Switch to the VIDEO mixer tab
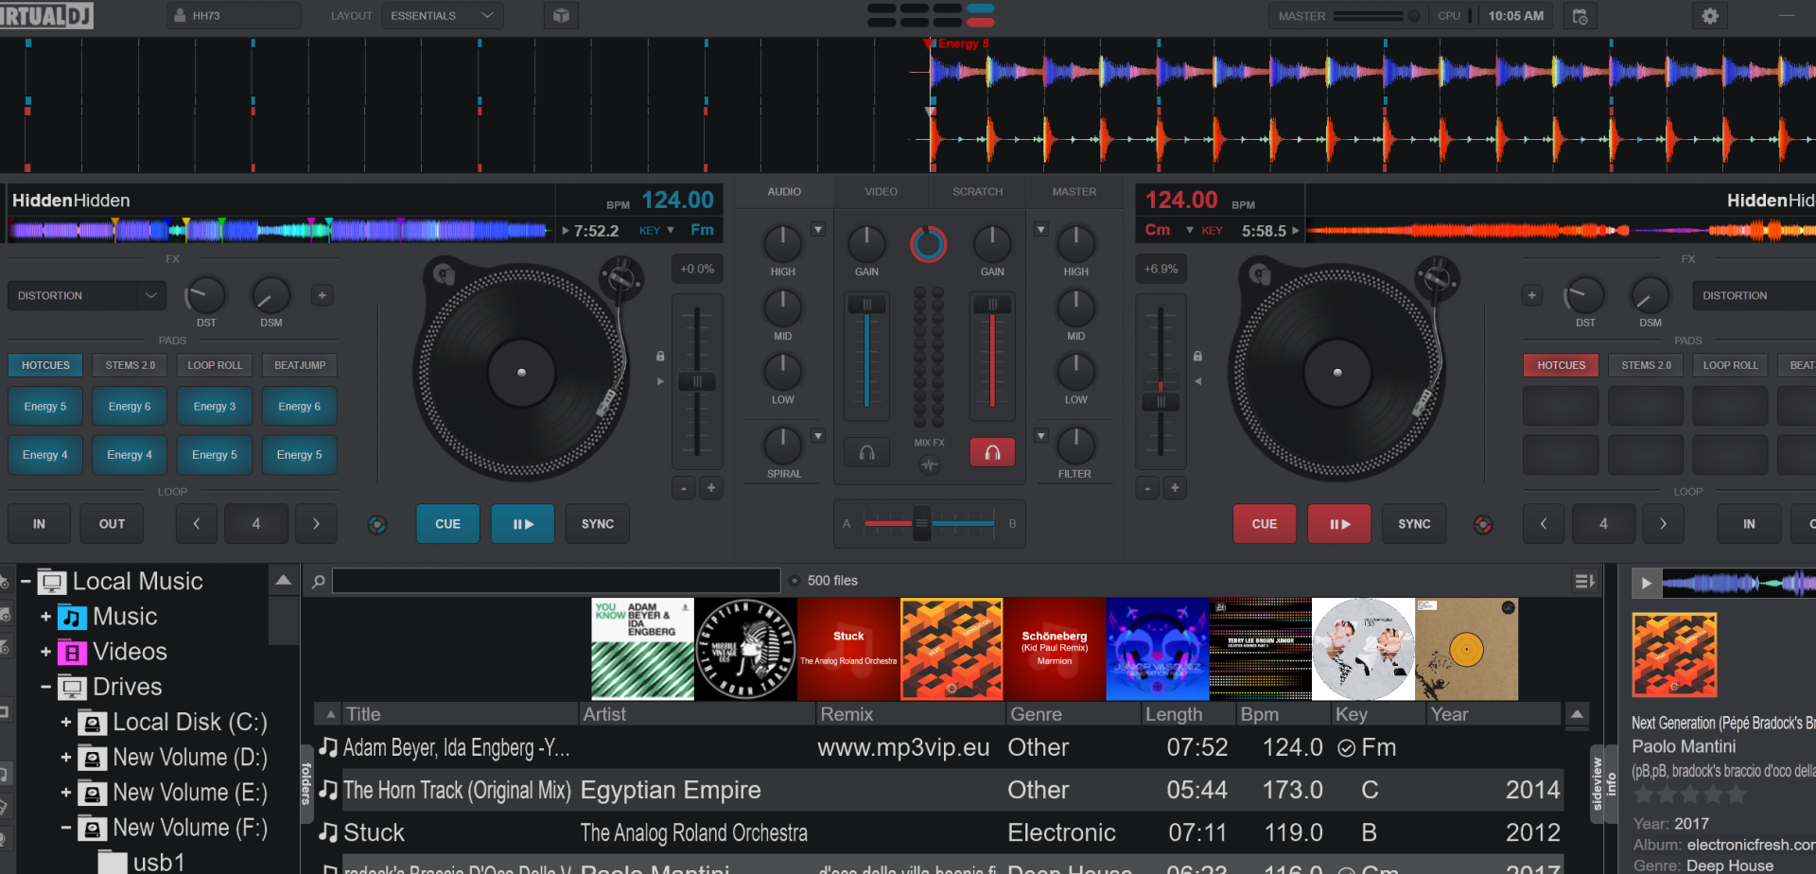The width and height of the screenshot is (1816, 874). coord(880,191)
